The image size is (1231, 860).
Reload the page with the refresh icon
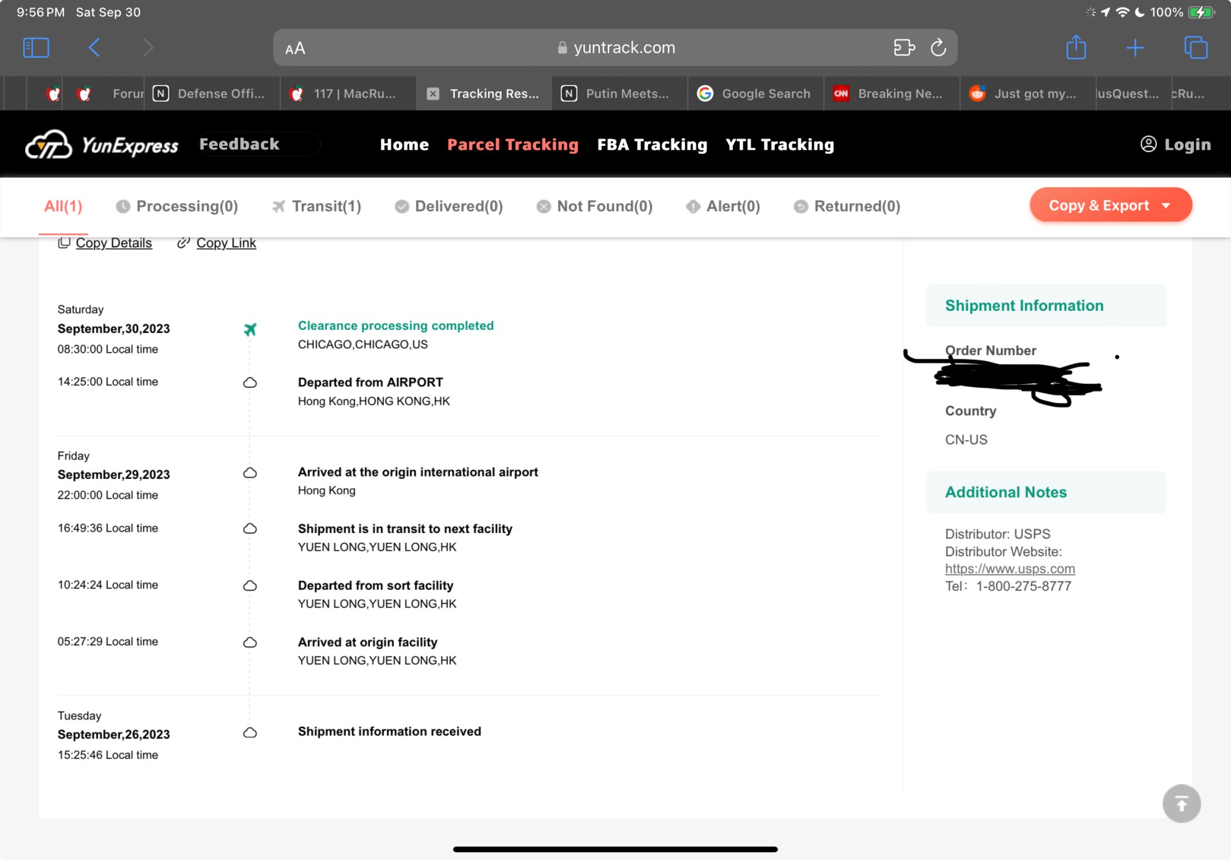938,47
